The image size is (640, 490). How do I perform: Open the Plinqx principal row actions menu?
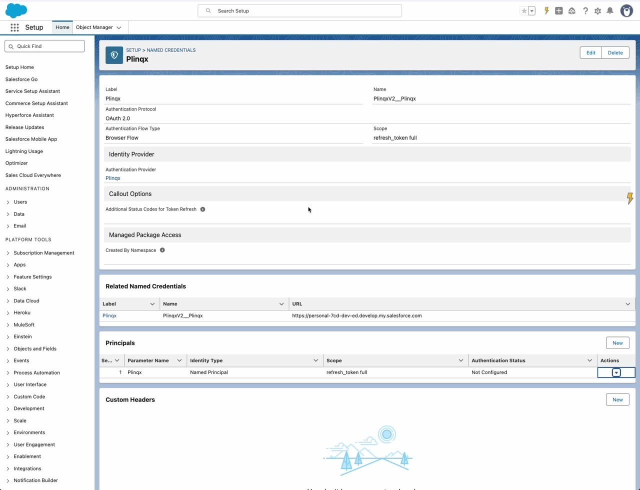tap(616, 372)
